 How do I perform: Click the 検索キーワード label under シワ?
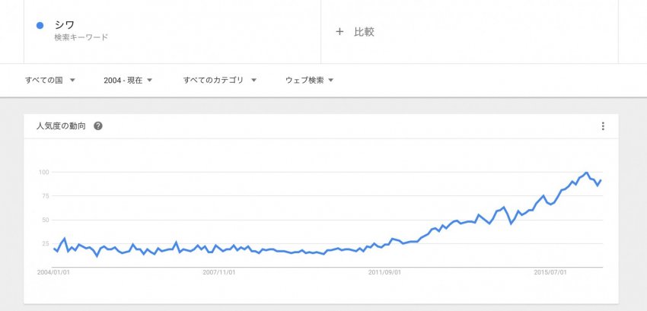[x=81, y=37]
